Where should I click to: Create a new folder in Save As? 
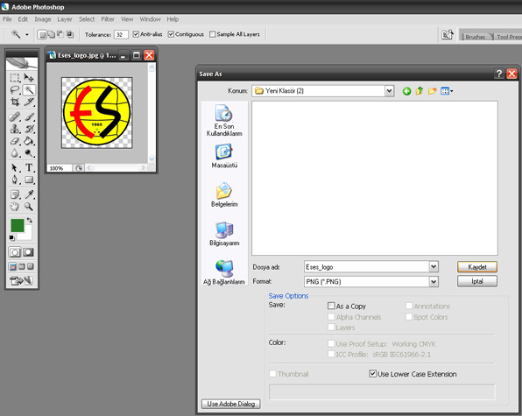(x=432, y=91)
